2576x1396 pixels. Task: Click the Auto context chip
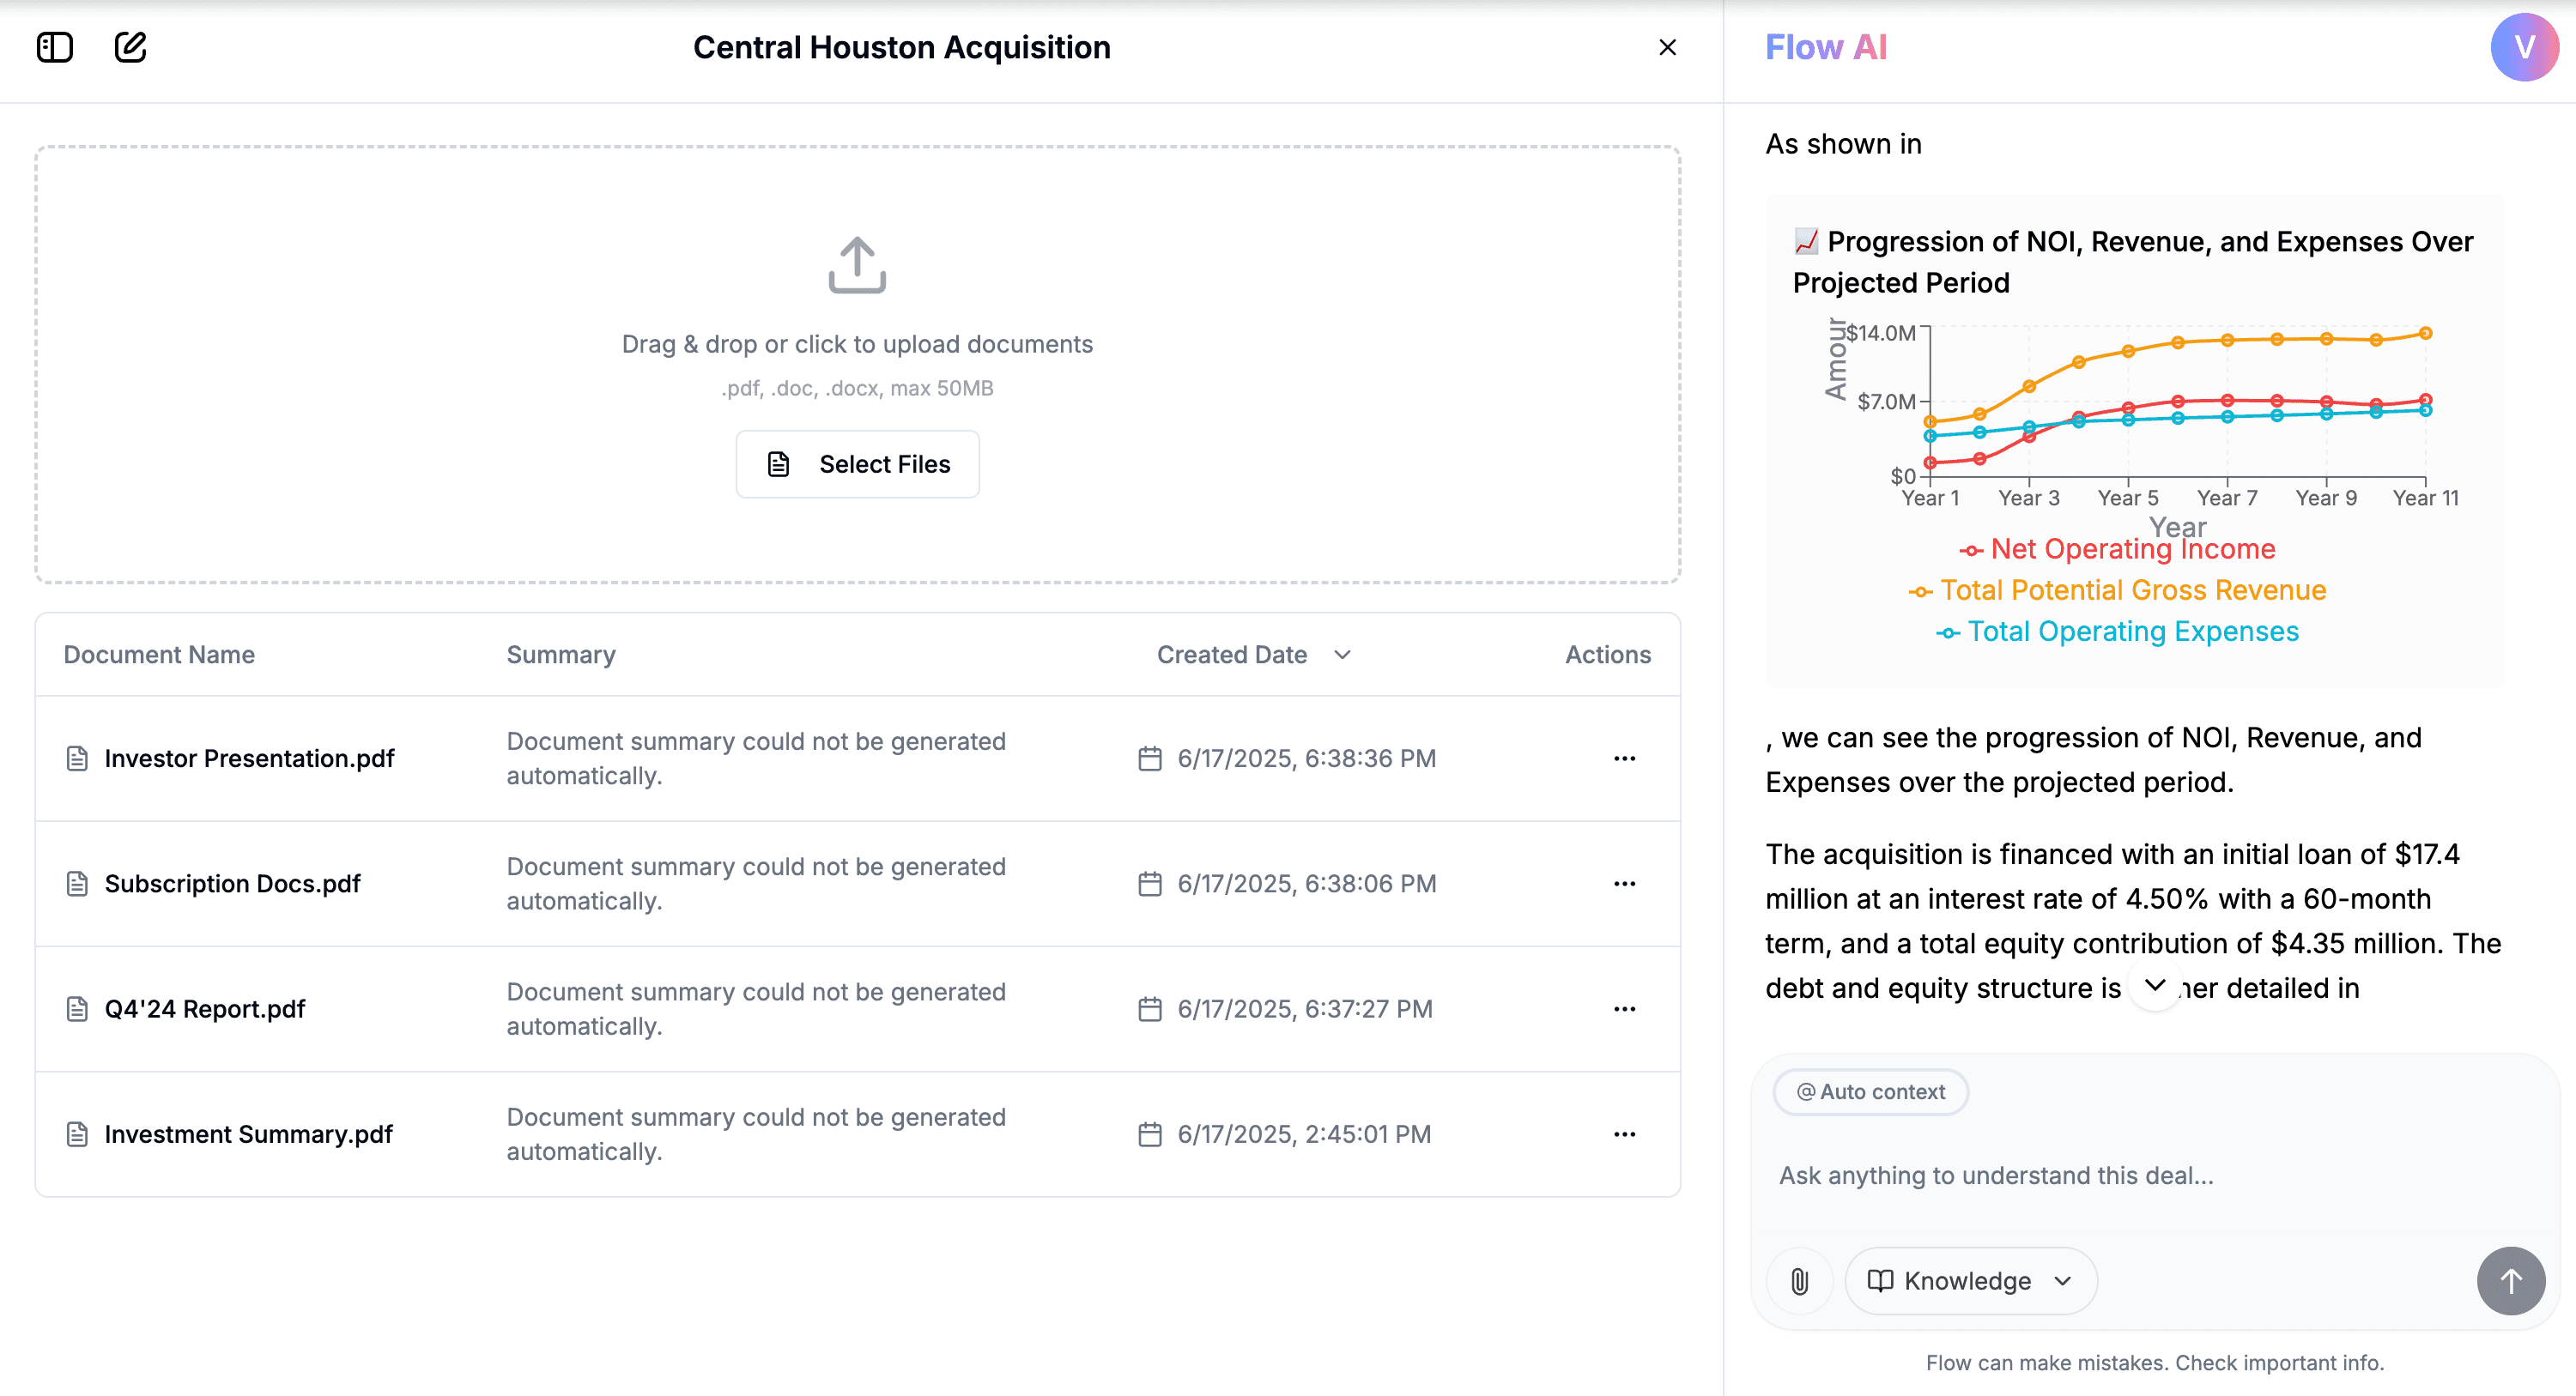[x=1870, y=1091]
